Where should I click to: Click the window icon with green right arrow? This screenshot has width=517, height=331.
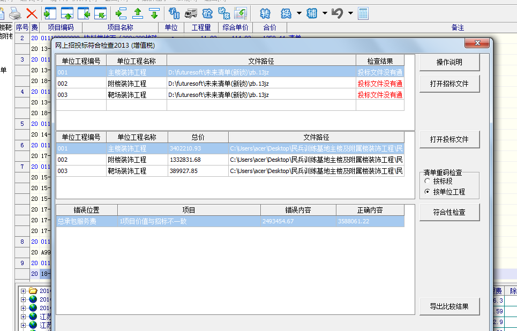coord(50,13)
